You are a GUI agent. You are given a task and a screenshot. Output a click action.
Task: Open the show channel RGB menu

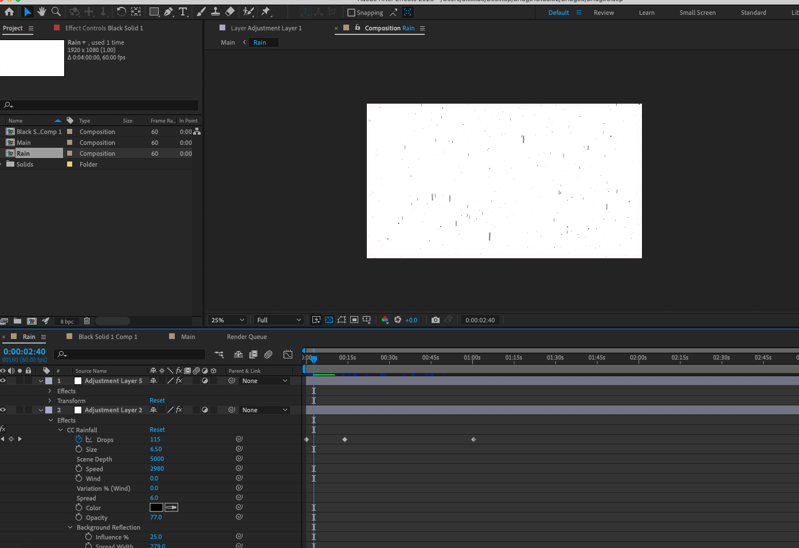tap(385, 320)
